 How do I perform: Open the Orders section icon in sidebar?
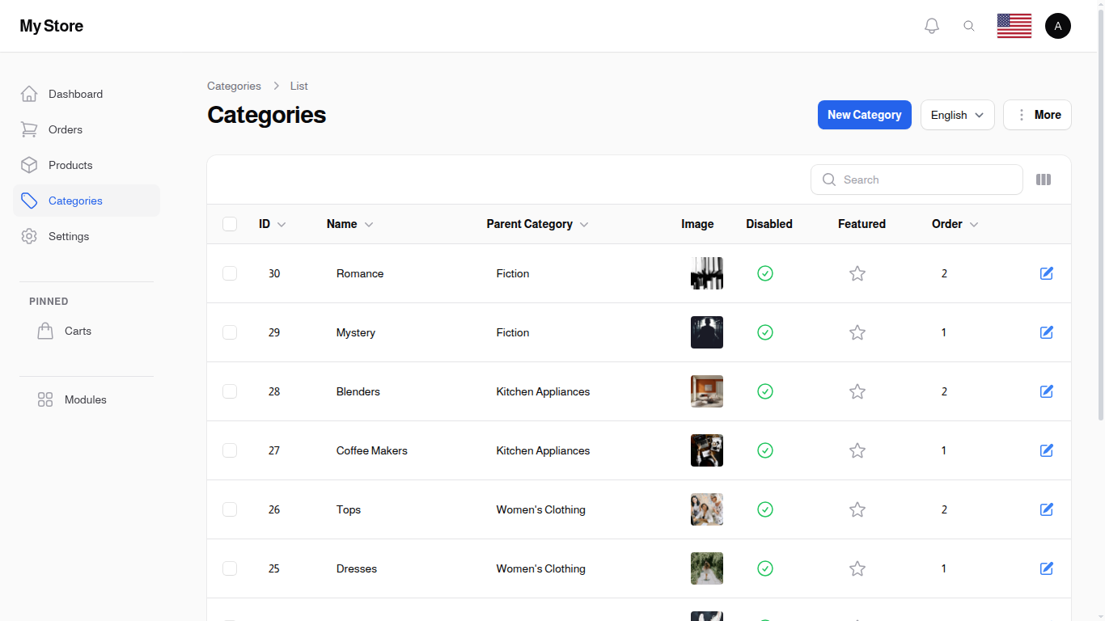pos(29,129)
